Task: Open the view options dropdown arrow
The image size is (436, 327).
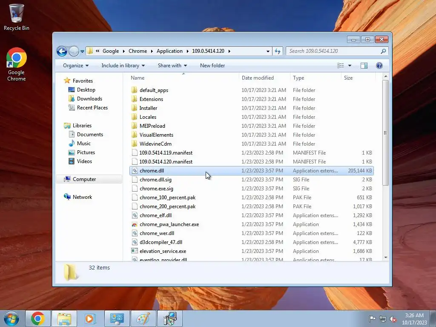Action: 350,66
